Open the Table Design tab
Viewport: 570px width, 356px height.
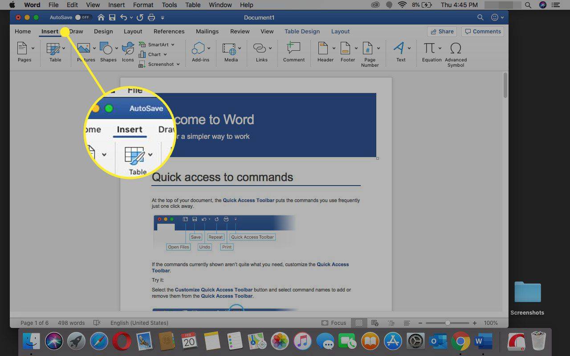pyautogui.click(x=302, y=31)
